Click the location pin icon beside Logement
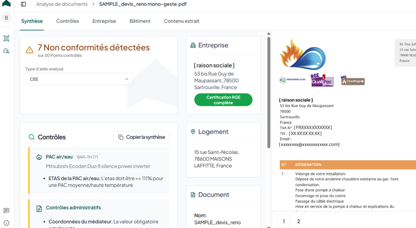 pos(193,132)
